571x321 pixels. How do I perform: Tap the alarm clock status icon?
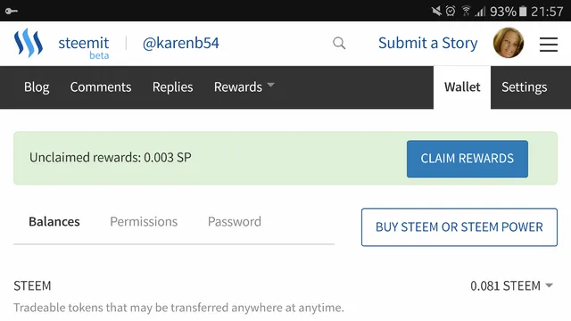tap(451, 11)
